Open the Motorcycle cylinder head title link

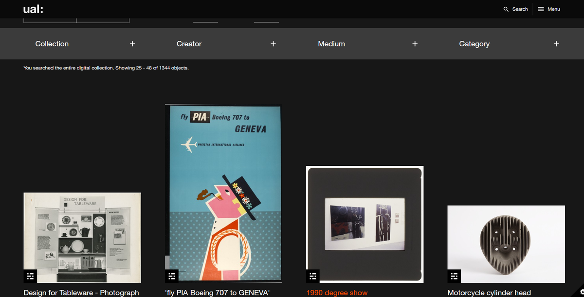489,293
